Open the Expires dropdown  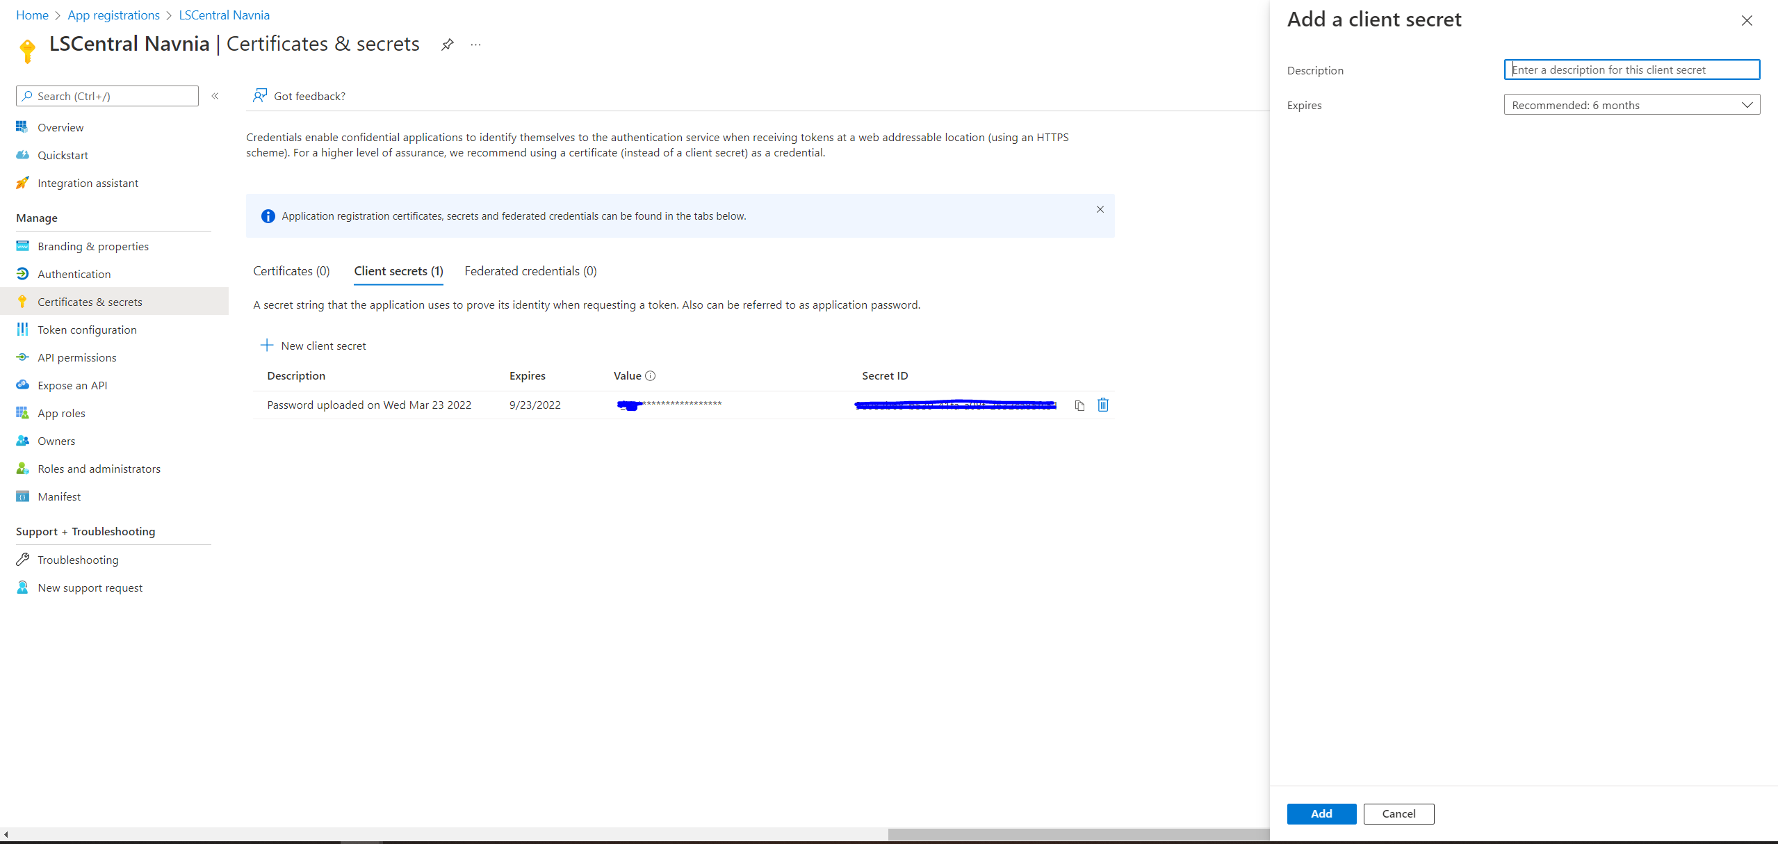[x=1631, y=105]
